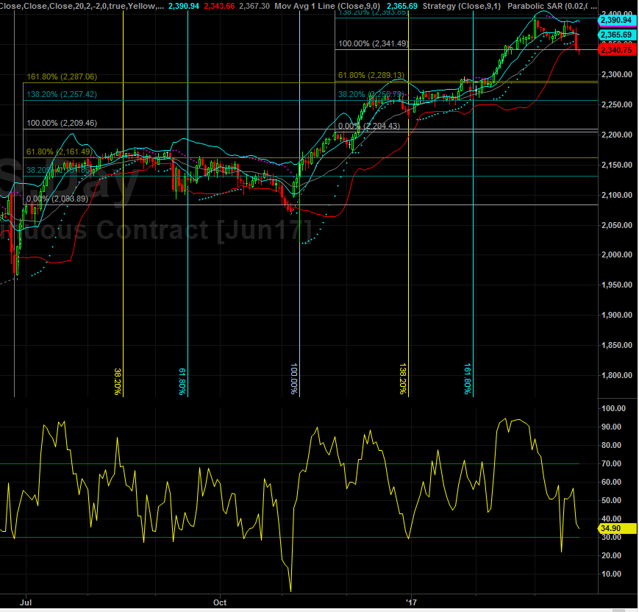639x612 pixels.
Task: Select the yellow 138.20% time zone label
Action: pos(403,380)
